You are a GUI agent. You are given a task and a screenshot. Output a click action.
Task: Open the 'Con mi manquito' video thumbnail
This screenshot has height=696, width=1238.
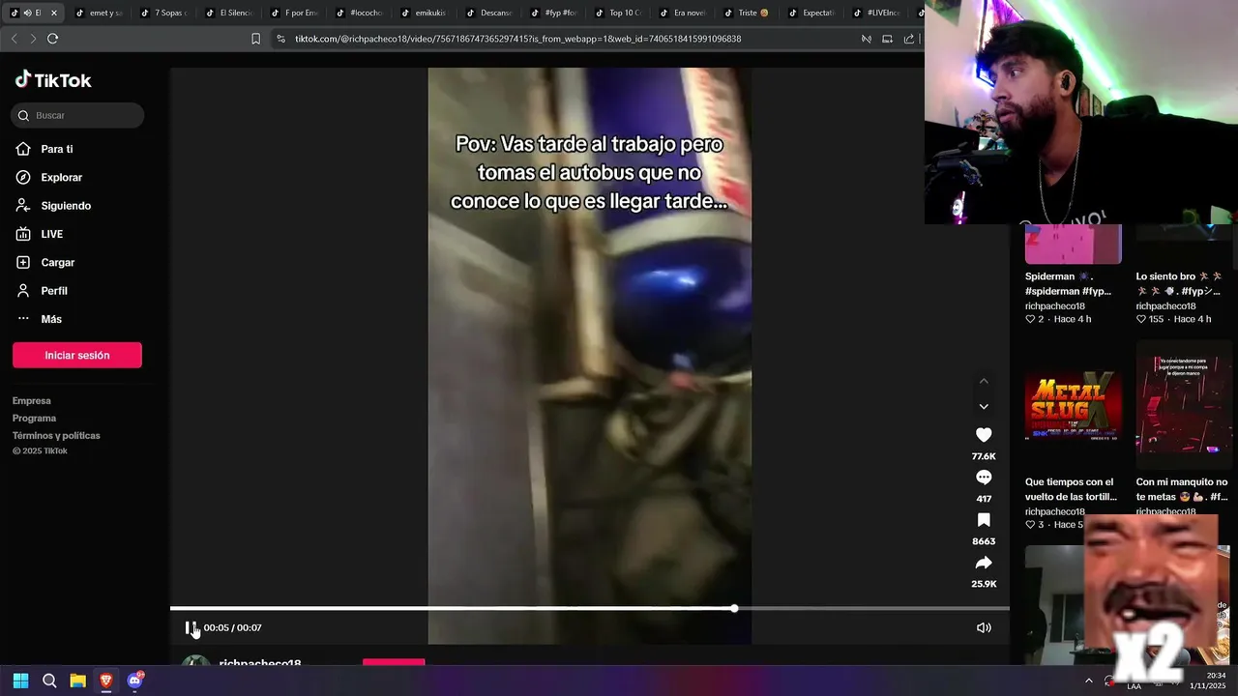[x=1185, y=405]
